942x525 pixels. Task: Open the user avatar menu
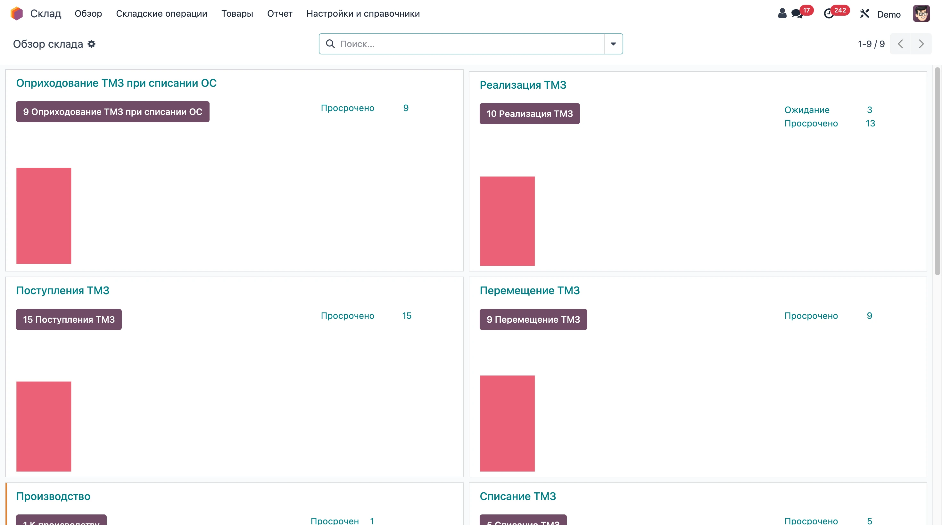click(921, 13)
